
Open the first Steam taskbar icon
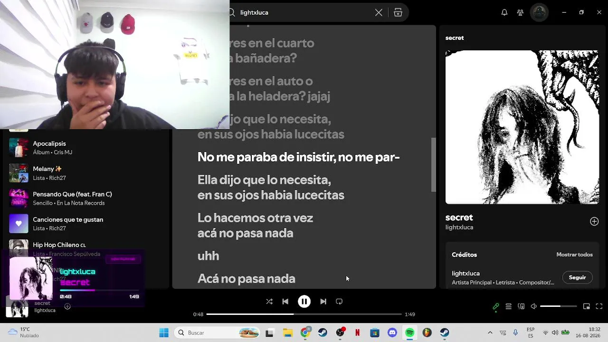tap(323, 332)
